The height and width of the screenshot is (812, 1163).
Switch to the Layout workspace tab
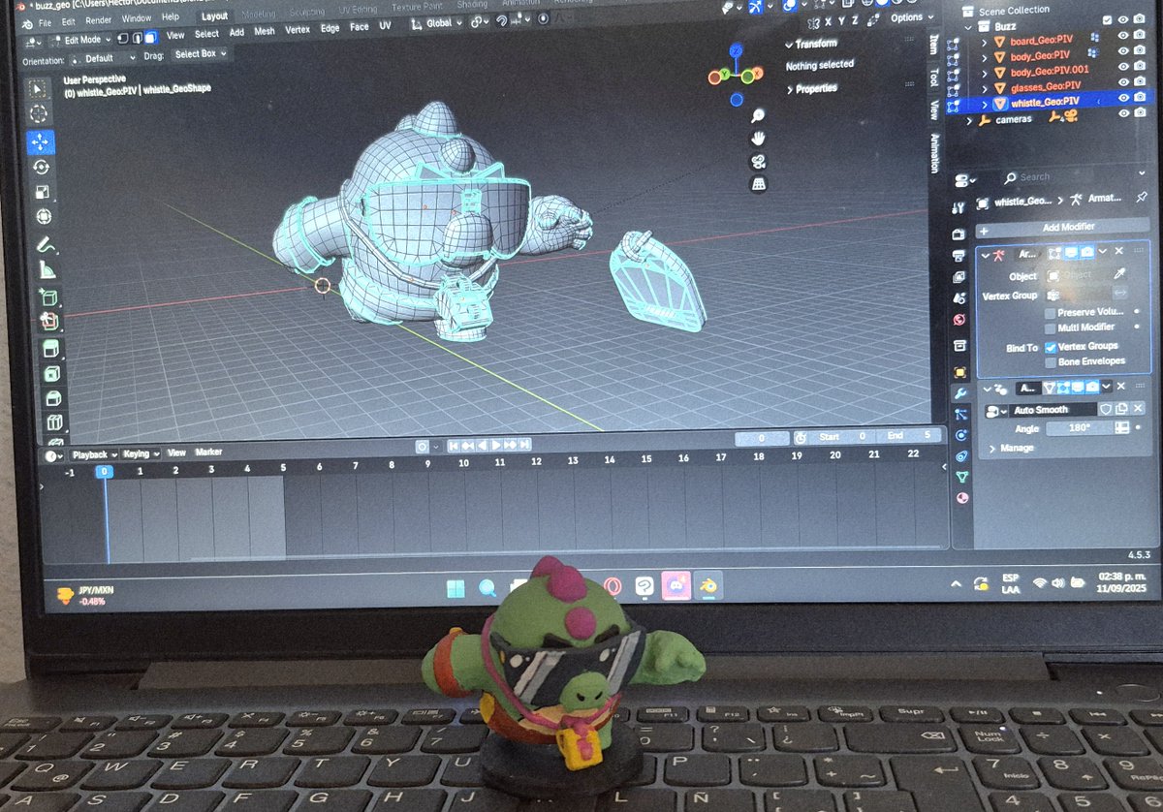[214, 16]
